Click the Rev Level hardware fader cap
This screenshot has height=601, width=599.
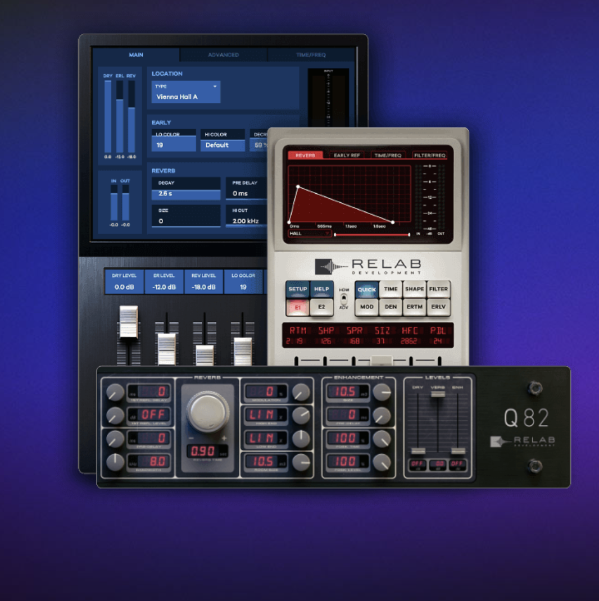tap(205, 354)
